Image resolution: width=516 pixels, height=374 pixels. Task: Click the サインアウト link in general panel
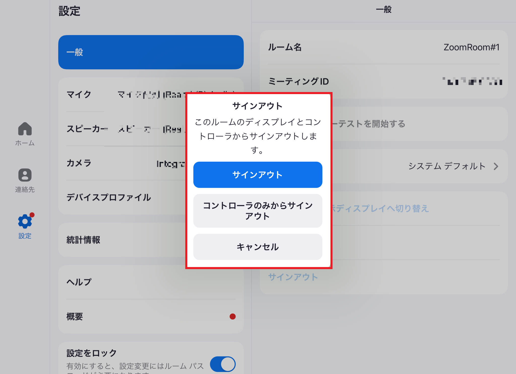tap(293, 277)
